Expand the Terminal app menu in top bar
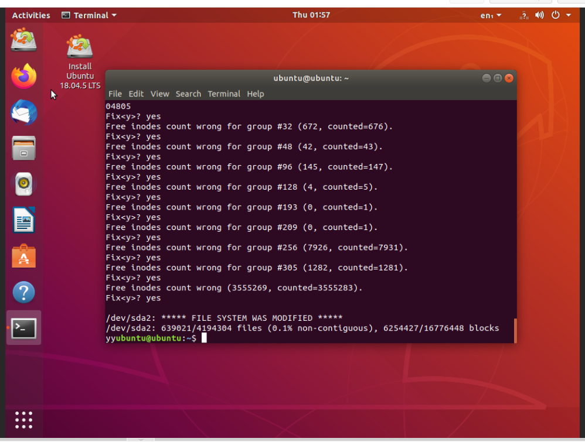 coord(89,15)
